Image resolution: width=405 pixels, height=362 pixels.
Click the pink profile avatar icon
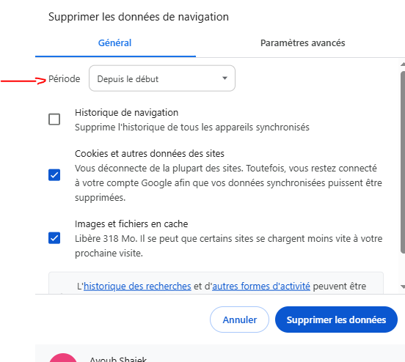[x=63, y=358]
